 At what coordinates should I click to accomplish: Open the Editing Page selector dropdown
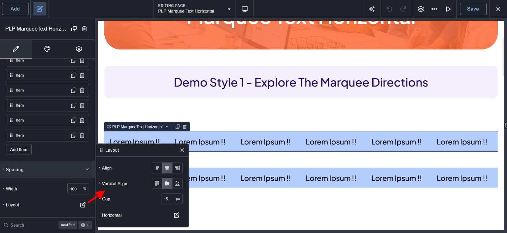click(195, 9)
